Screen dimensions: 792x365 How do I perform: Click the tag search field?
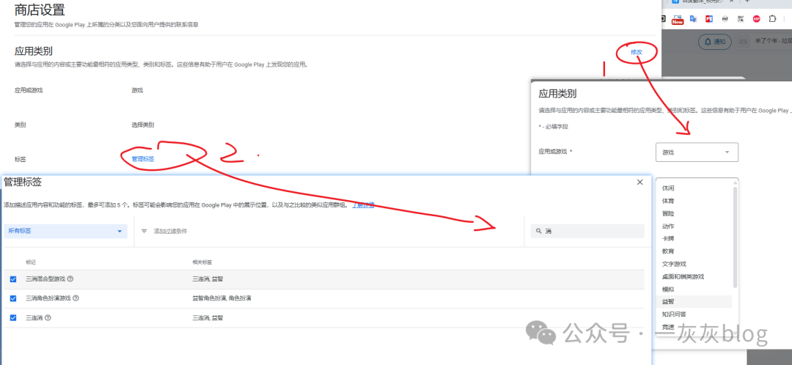tap(587, 231)
